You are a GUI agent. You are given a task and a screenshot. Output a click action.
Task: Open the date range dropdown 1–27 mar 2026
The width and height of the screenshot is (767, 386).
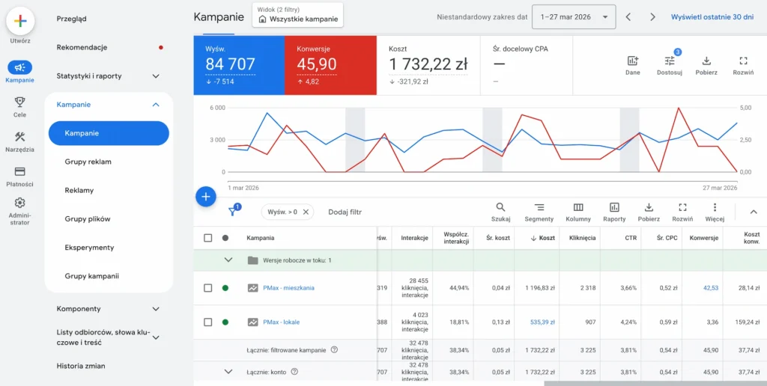coord(574,17)
